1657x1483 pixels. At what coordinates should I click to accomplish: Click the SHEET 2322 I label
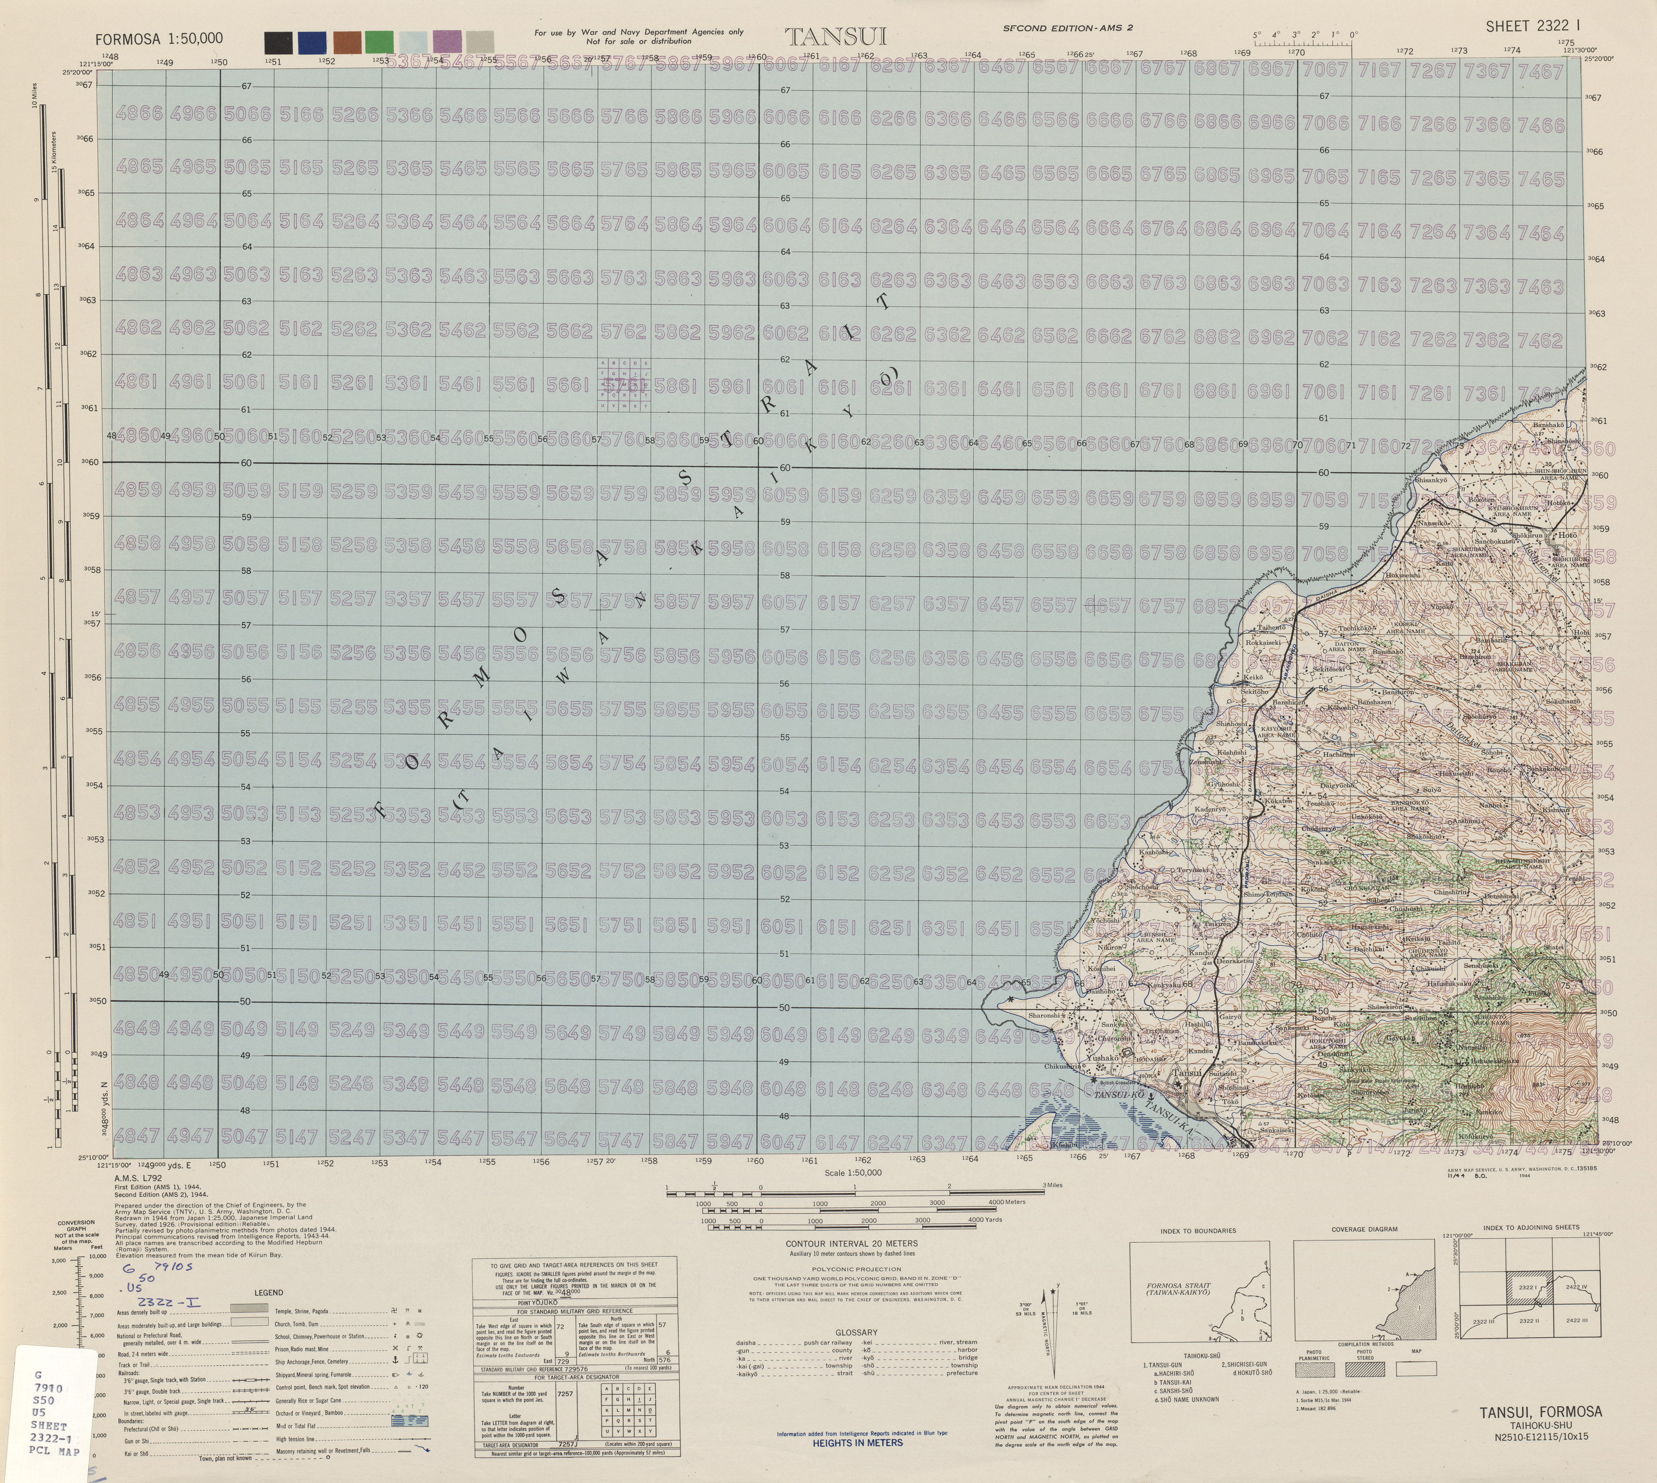tap(1533, 26)
